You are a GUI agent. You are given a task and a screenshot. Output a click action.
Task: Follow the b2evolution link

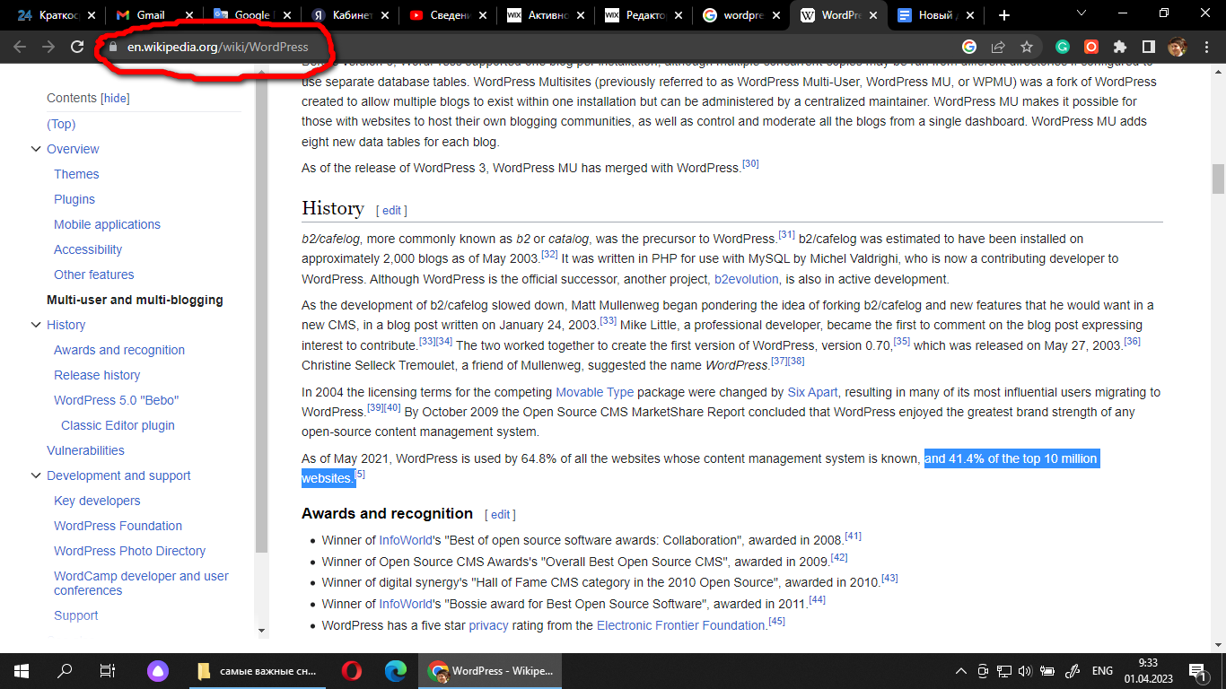pos(747,279)
